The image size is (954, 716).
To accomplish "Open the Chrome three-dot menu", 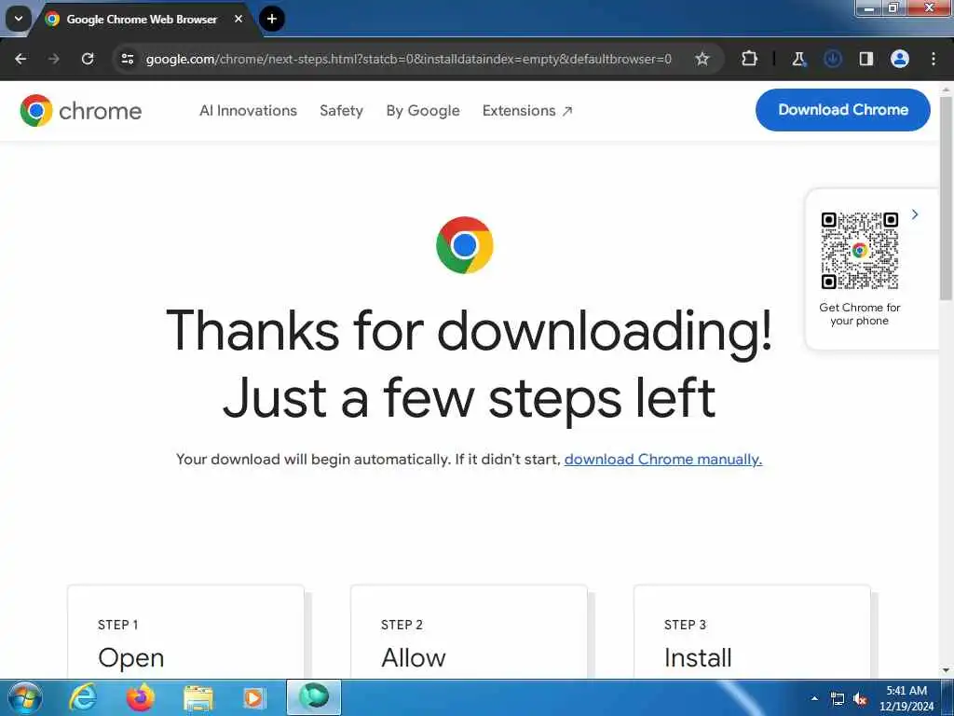I will pos(934,59).
